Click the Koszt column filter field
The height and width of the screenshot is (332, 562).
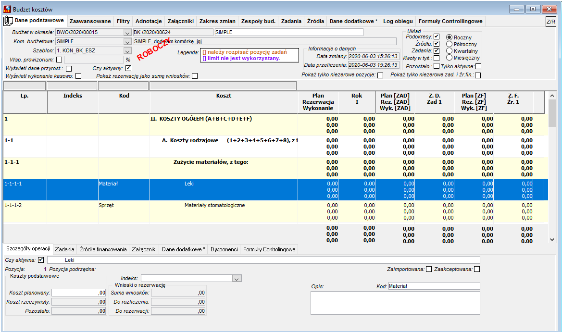coord(223,86)
